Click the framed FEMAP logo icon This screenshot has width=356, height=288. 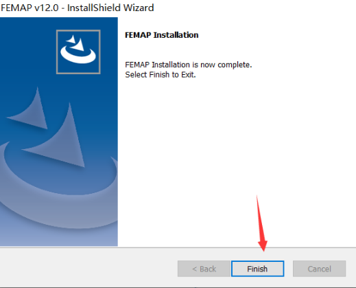pyautogui.click(x=78, y=52)
